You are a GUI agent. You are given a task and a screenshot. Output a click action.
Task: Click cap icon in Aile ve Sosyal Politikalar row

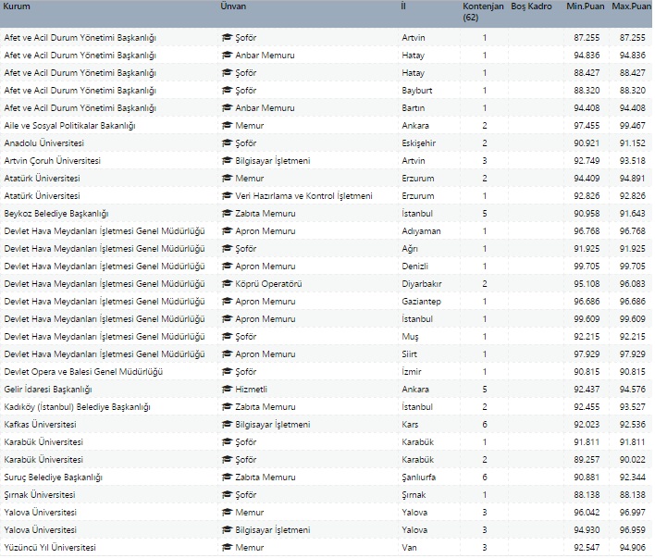pos(227,126)
